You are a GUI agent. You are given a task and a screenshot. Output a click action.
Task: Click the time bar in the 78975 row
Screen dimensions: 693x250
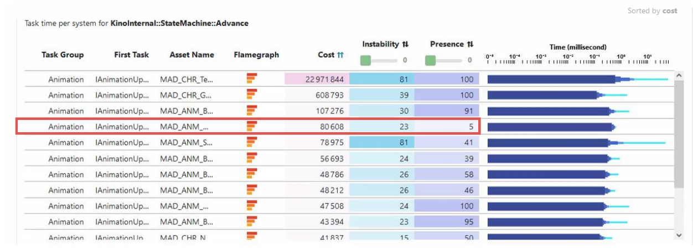576,142
